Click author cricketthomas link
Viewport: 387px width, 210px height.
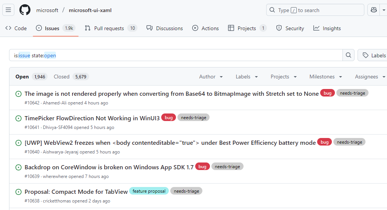[x=57, y=201]
